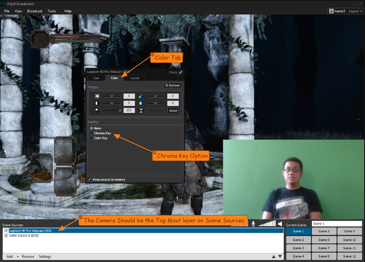Image resolution: width=365 pixels, height=262 pixels.
Task: Click the Reset button
Action: 173,111
